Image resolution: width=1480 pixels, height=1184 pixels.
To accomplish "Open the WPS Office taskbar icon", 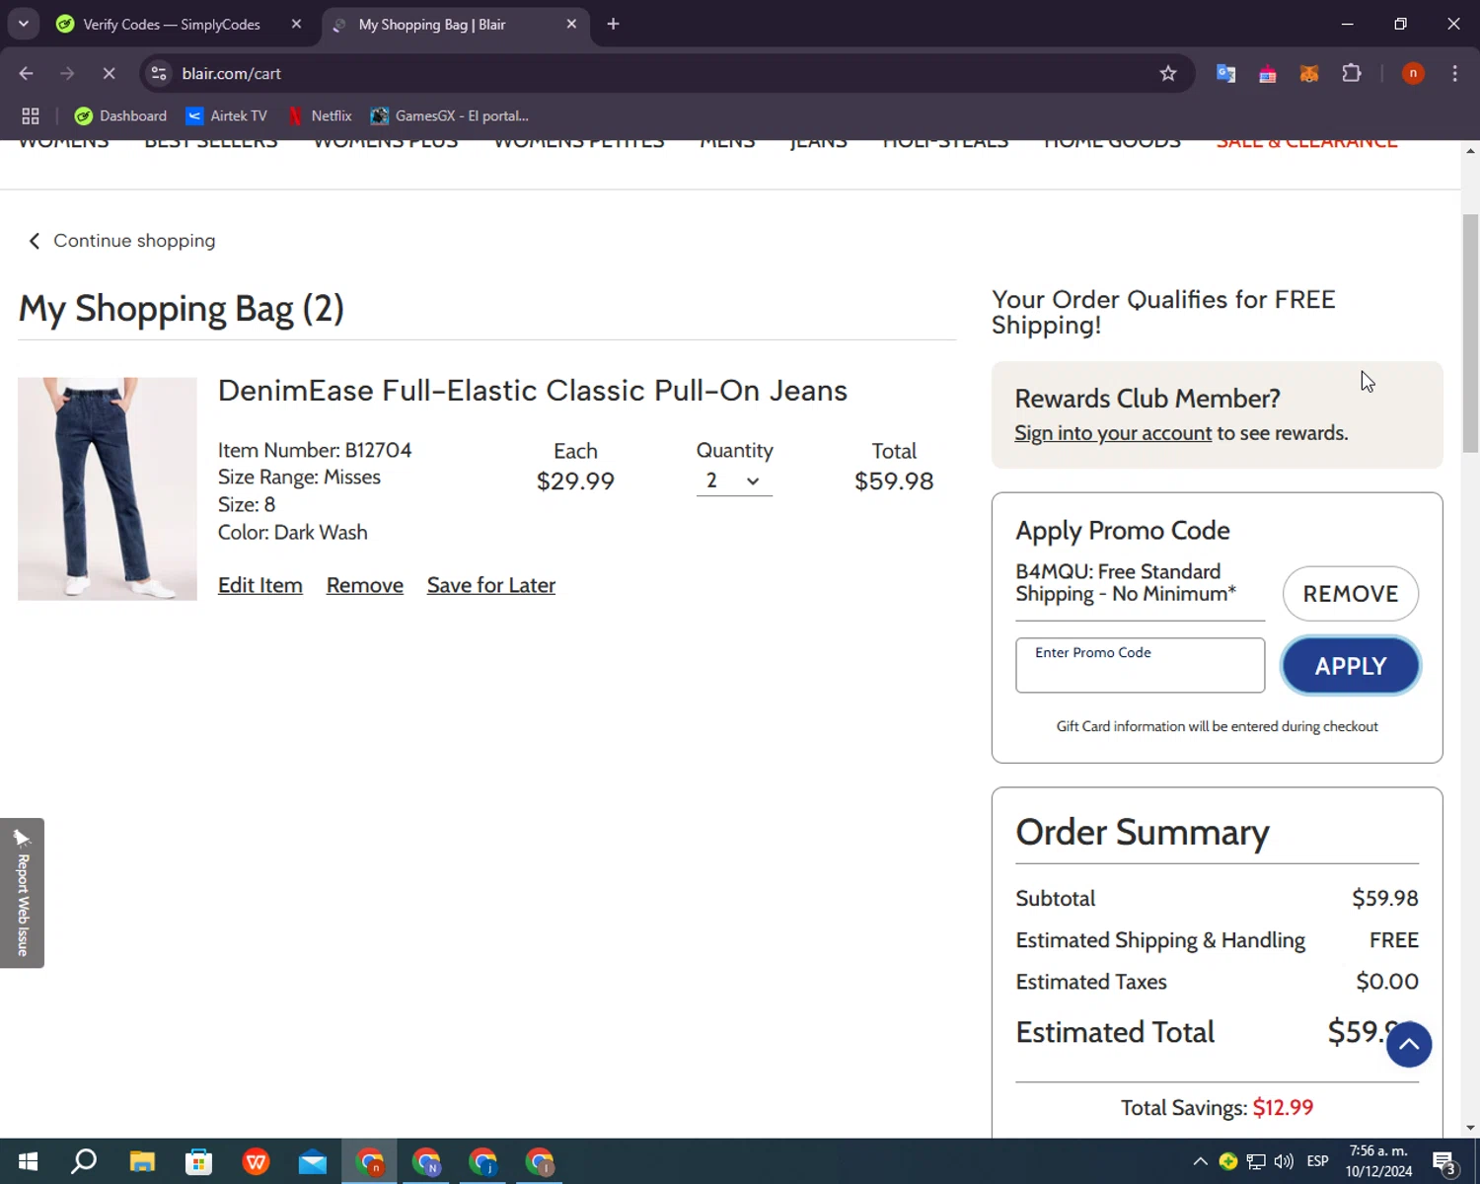I will [256, 1161].
